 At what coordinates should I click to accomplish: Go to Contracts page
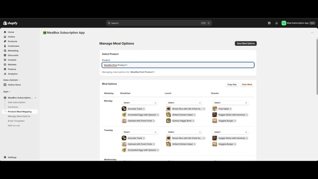tap(13, 107)
